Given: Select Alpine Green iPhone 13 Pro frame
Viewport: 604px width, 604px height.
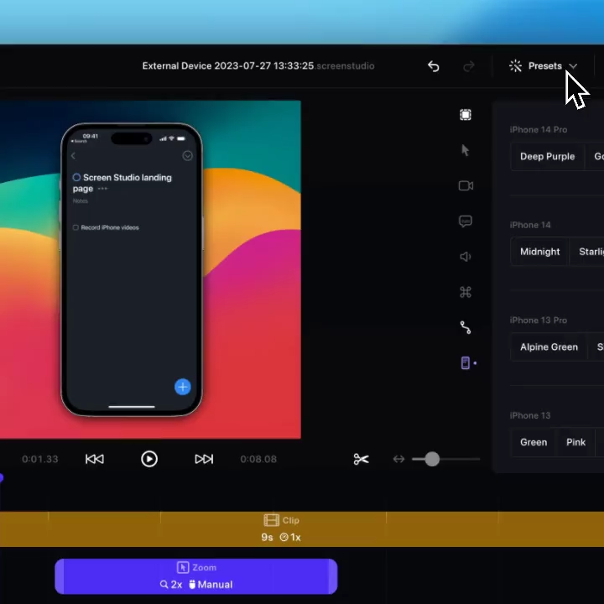Looking at the screenshot, I should point(549,347).
